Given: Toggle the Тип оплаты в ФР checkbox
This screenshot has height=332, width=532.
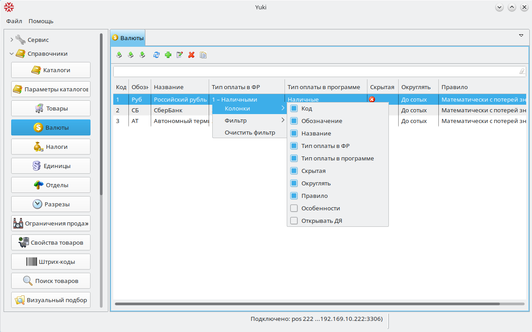Looking at the screenshot, I should (294, 146).
